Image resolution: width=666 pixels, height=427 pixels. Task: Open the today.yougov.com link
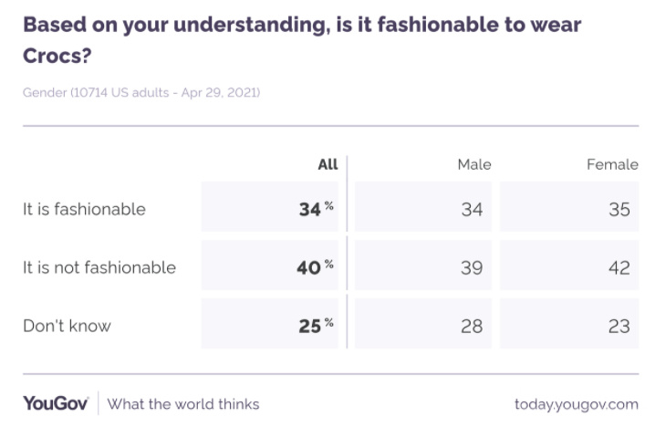coord(576,404)
